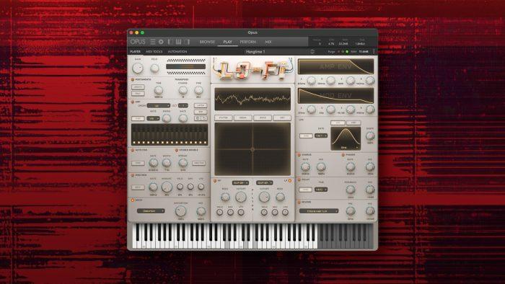Click the center of the XY pad

252,149
